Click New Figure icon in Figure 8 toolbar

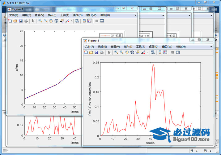86,52
